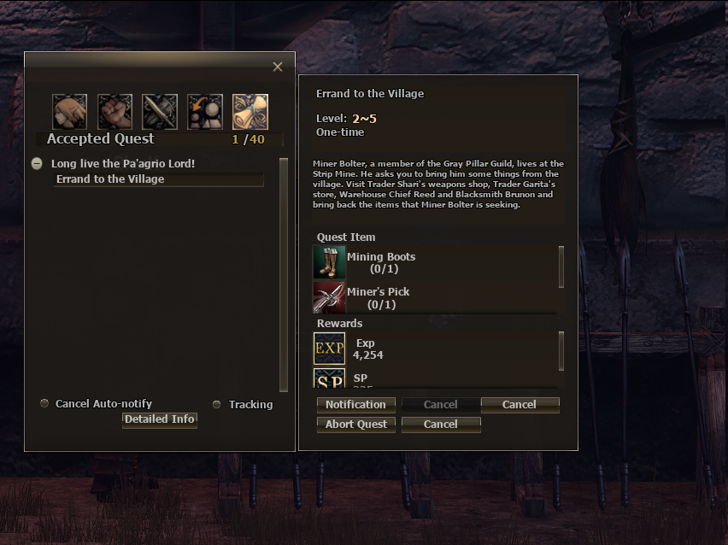Click the Cancel button beside Abort Quest

pyautogui.click(x=441, y=425)
